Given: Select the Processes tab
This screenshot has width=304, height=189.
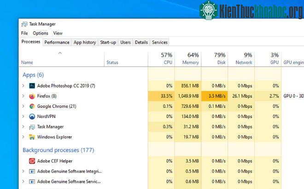Looking at the screenshot, I should [31, 42].
